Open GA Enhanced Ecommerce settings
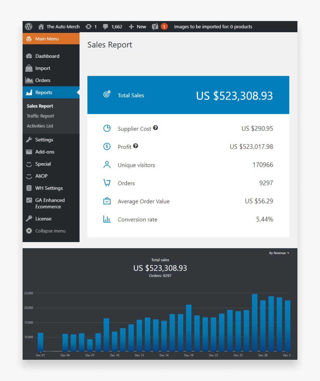This screenshot has height=381, width=320. pyautogui.click(x=50, y=203)
